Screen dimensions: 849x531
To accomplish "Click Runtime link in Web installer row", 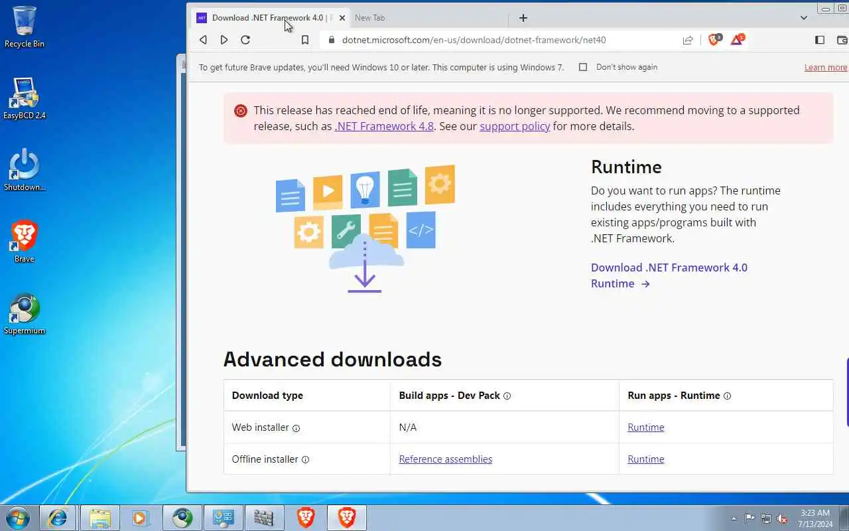I will pyautogui.click(x=646, y=427).
